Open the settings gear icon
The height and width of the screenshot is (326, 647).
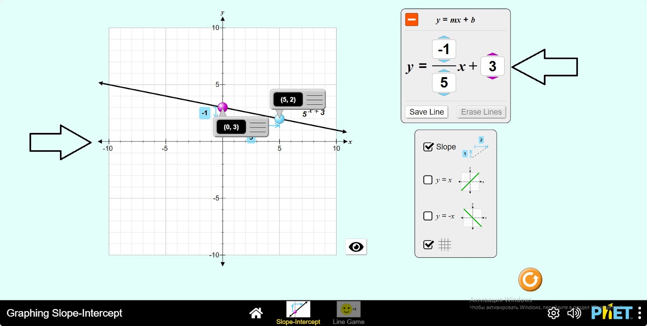554,313
